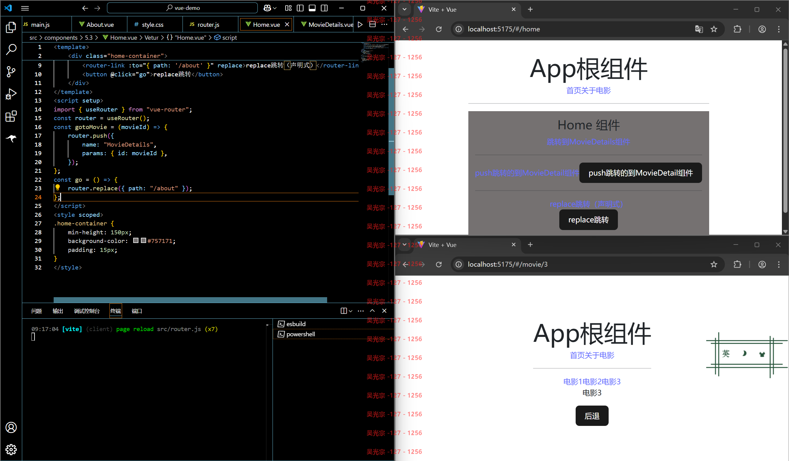The height and width of the screenshot is (461, 789).
Task: Open editor More Actions ellipsis
Action: 384,24
